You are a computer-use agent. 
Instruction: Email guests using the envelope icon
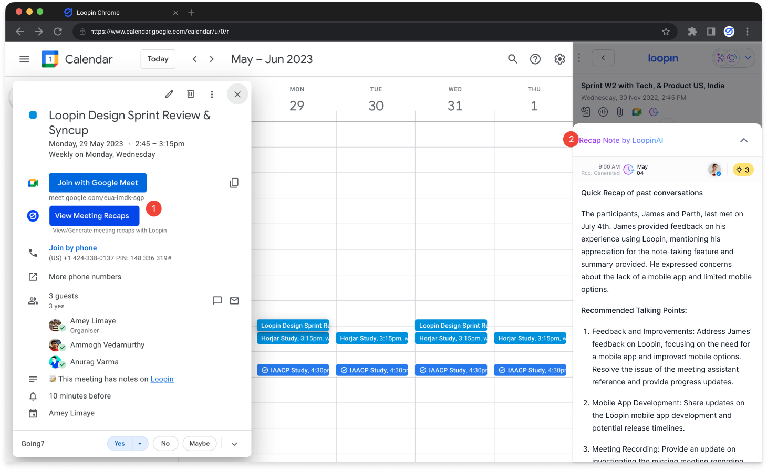pos(234,300)
